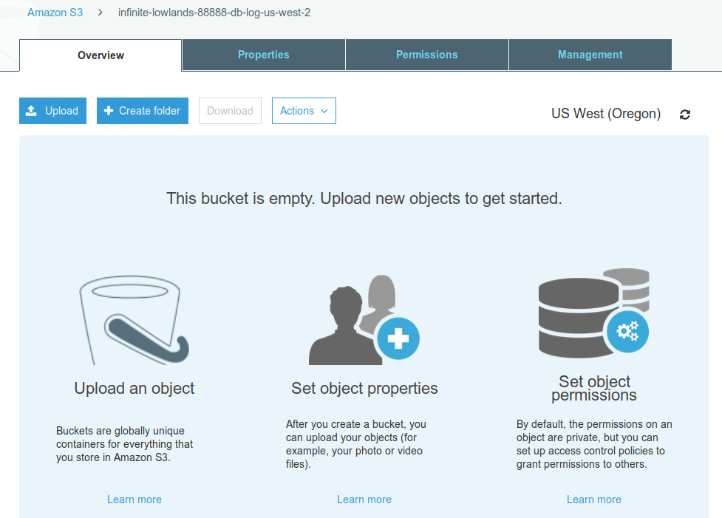Click the 'Set object properties' heading
Viewport: 722px width, 518px height.
[x=364, y=389]
